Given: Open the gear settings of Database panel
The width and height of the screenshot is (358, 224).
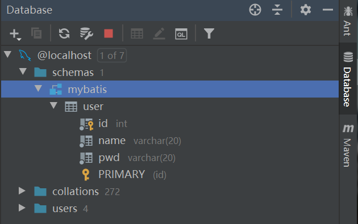Looking at the screenshot, I should pyautogui.click(x=306, y=10).
